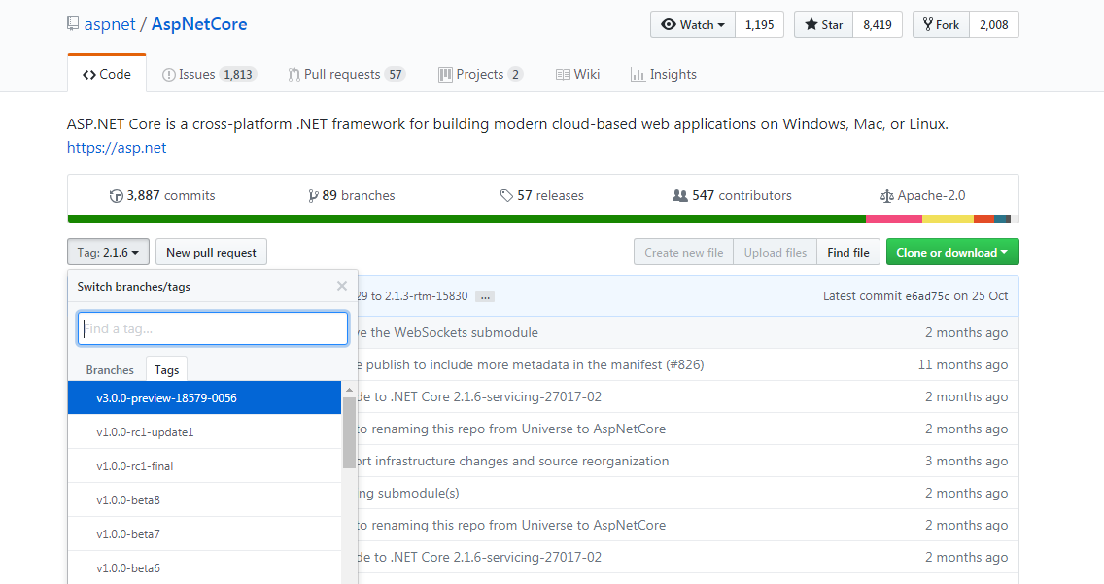Click the tag list scrollbar thumb
This screenshot has height=584, width=1104.
pyautogui.click(x=349, y=432)
